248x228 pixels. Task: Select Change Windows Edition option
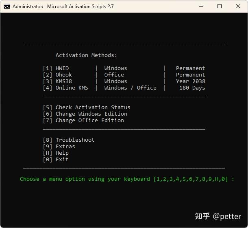85,114
